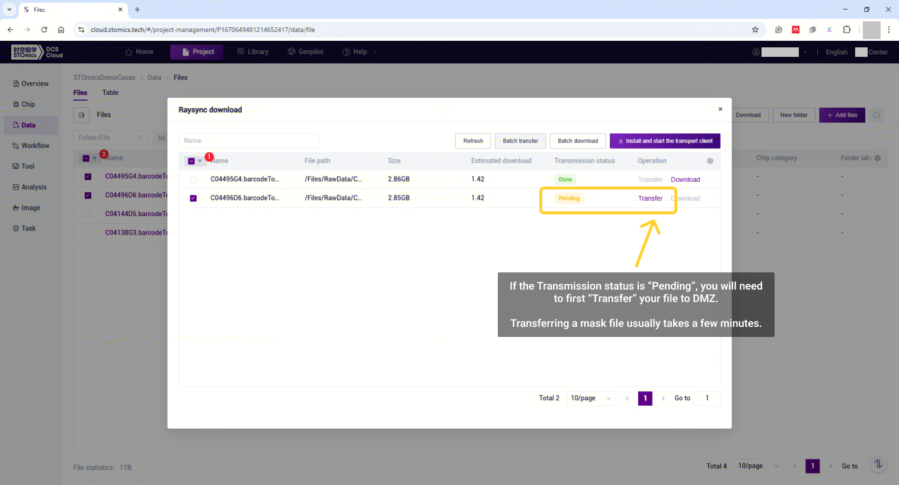Image resolution: width=899 pixels, height=485 pixels.
Task: Open selection dropdown arrow in Raysync dialog header
Action: click(x=200, y=161)
